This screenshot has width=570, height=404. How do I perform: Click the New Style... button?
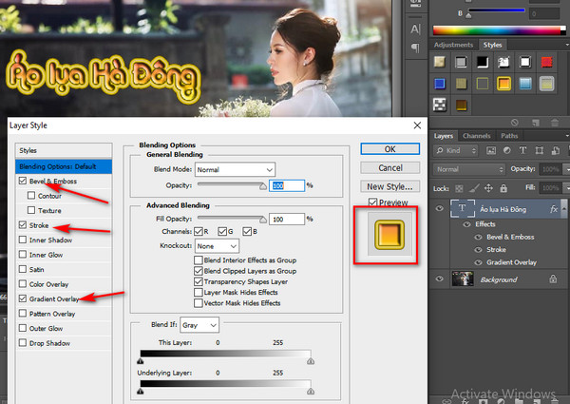pyautogui.click(x=390, y=186)
